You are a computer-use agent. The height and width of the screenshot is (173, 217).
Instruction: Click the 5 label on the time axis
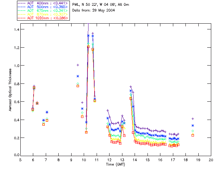coord(20,160)
